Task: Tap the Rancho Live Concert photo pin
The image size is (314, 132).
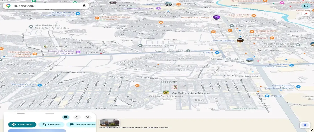Action: (x=216, y=17)
